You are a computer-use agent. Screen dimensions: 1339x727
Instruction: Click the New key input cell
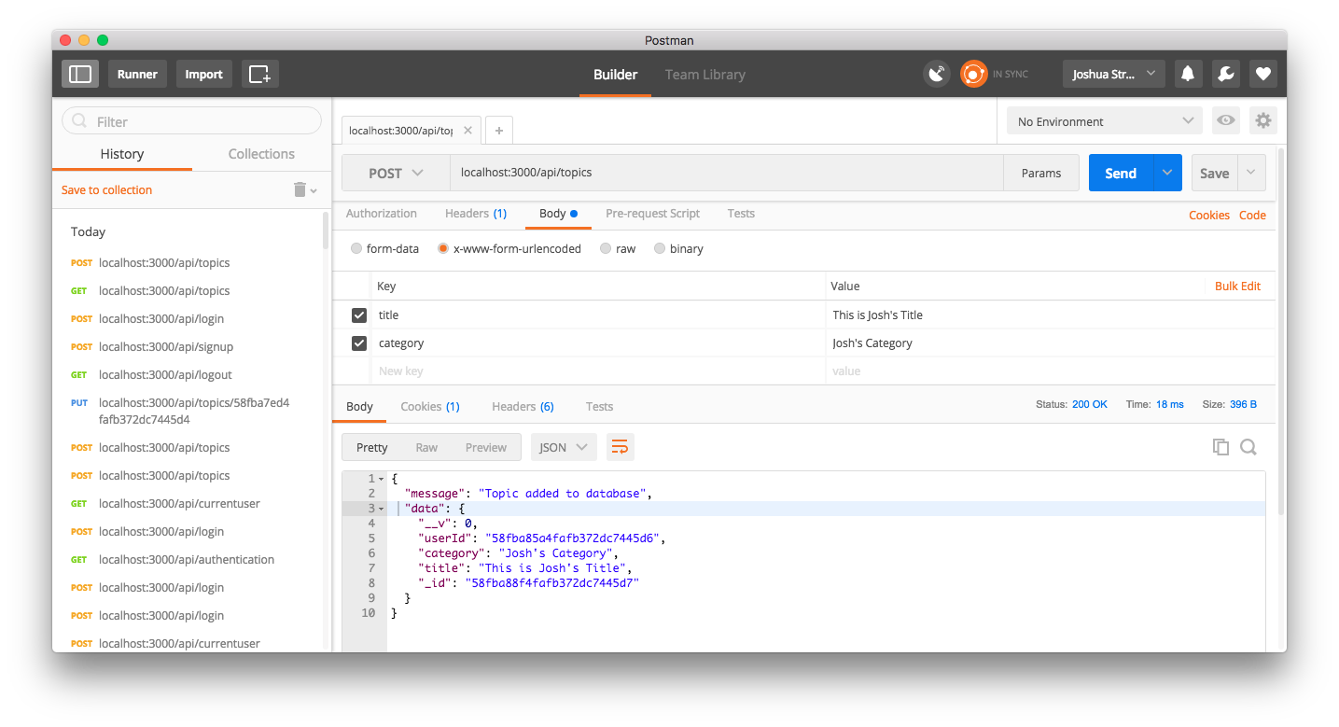click(597, 370)
